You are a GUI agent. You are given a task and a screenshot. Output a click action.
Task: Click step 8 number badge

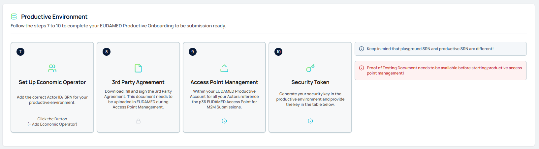(x=107, y=52)
